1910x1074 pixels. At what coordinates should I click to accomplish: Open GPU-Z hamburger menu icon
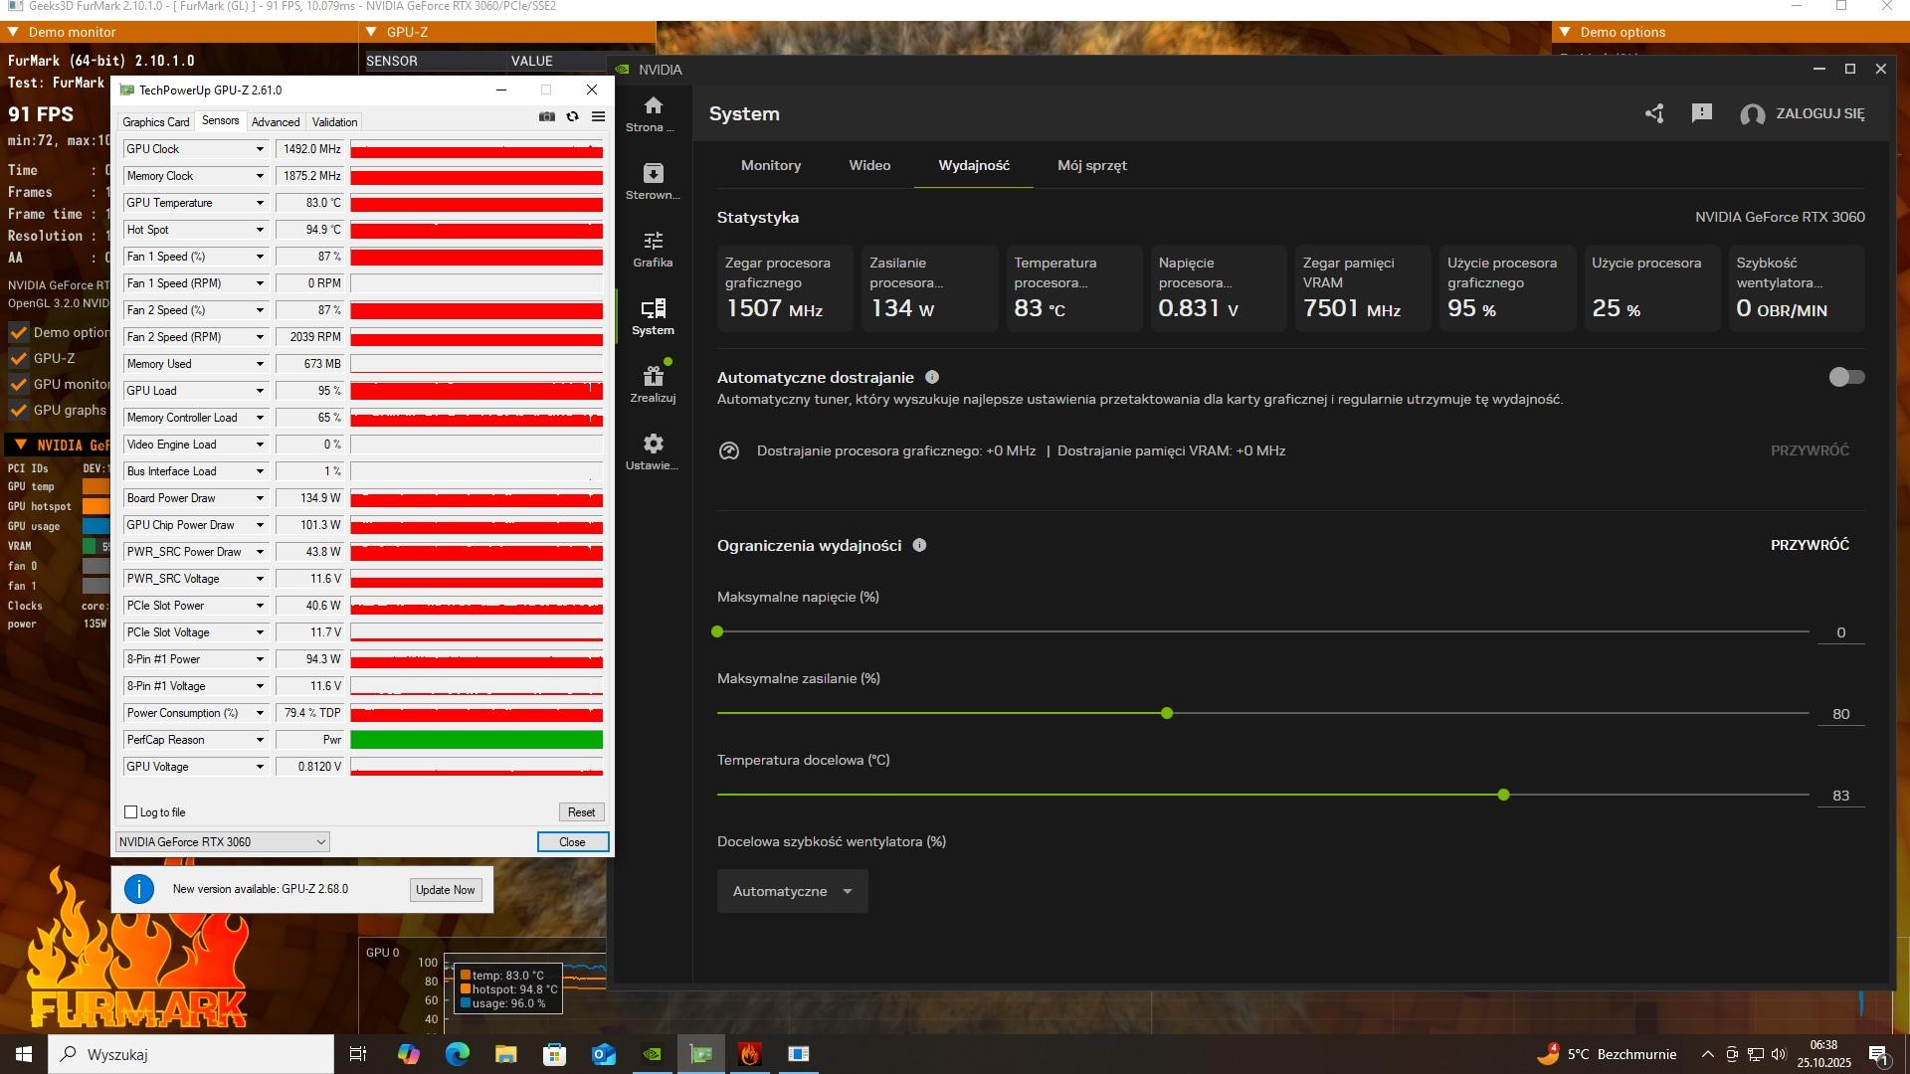pyautogui.click(x=598, y=116)
